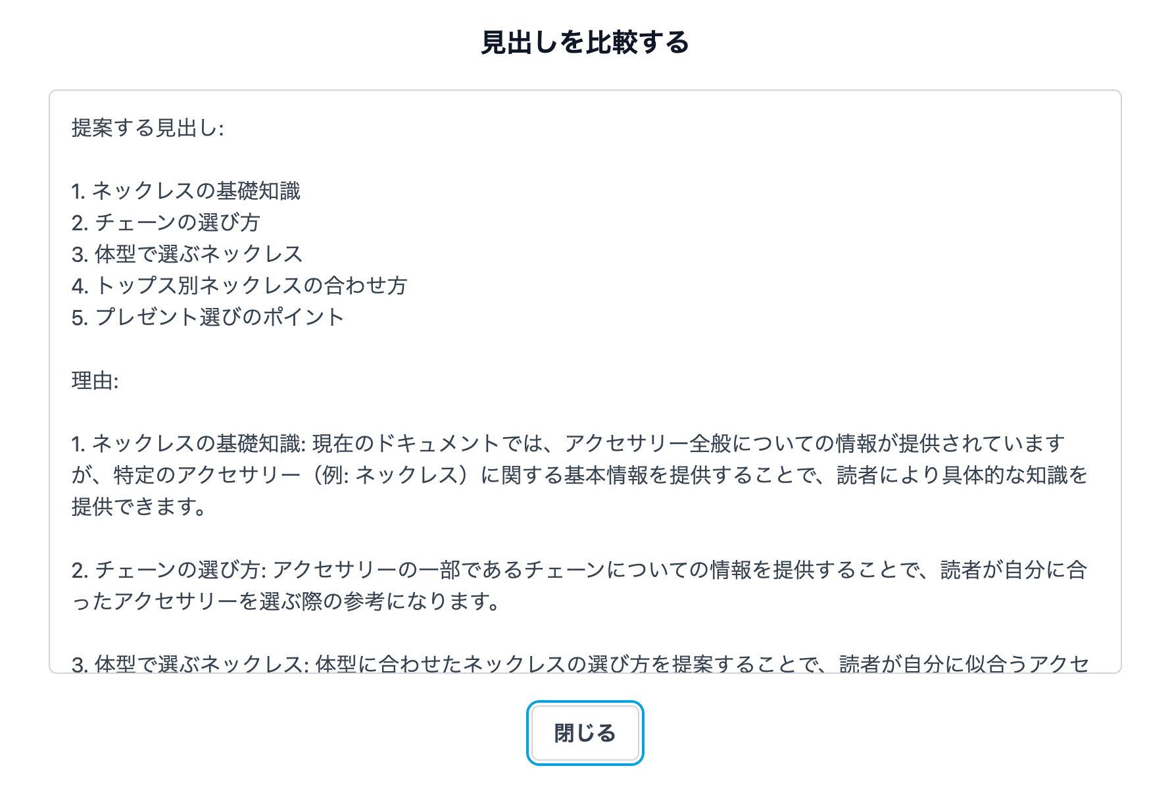1172x787 pixels.
Task: Click list item 4. トップス別ネックレスの合わせ方
Action: click(239, 286)
